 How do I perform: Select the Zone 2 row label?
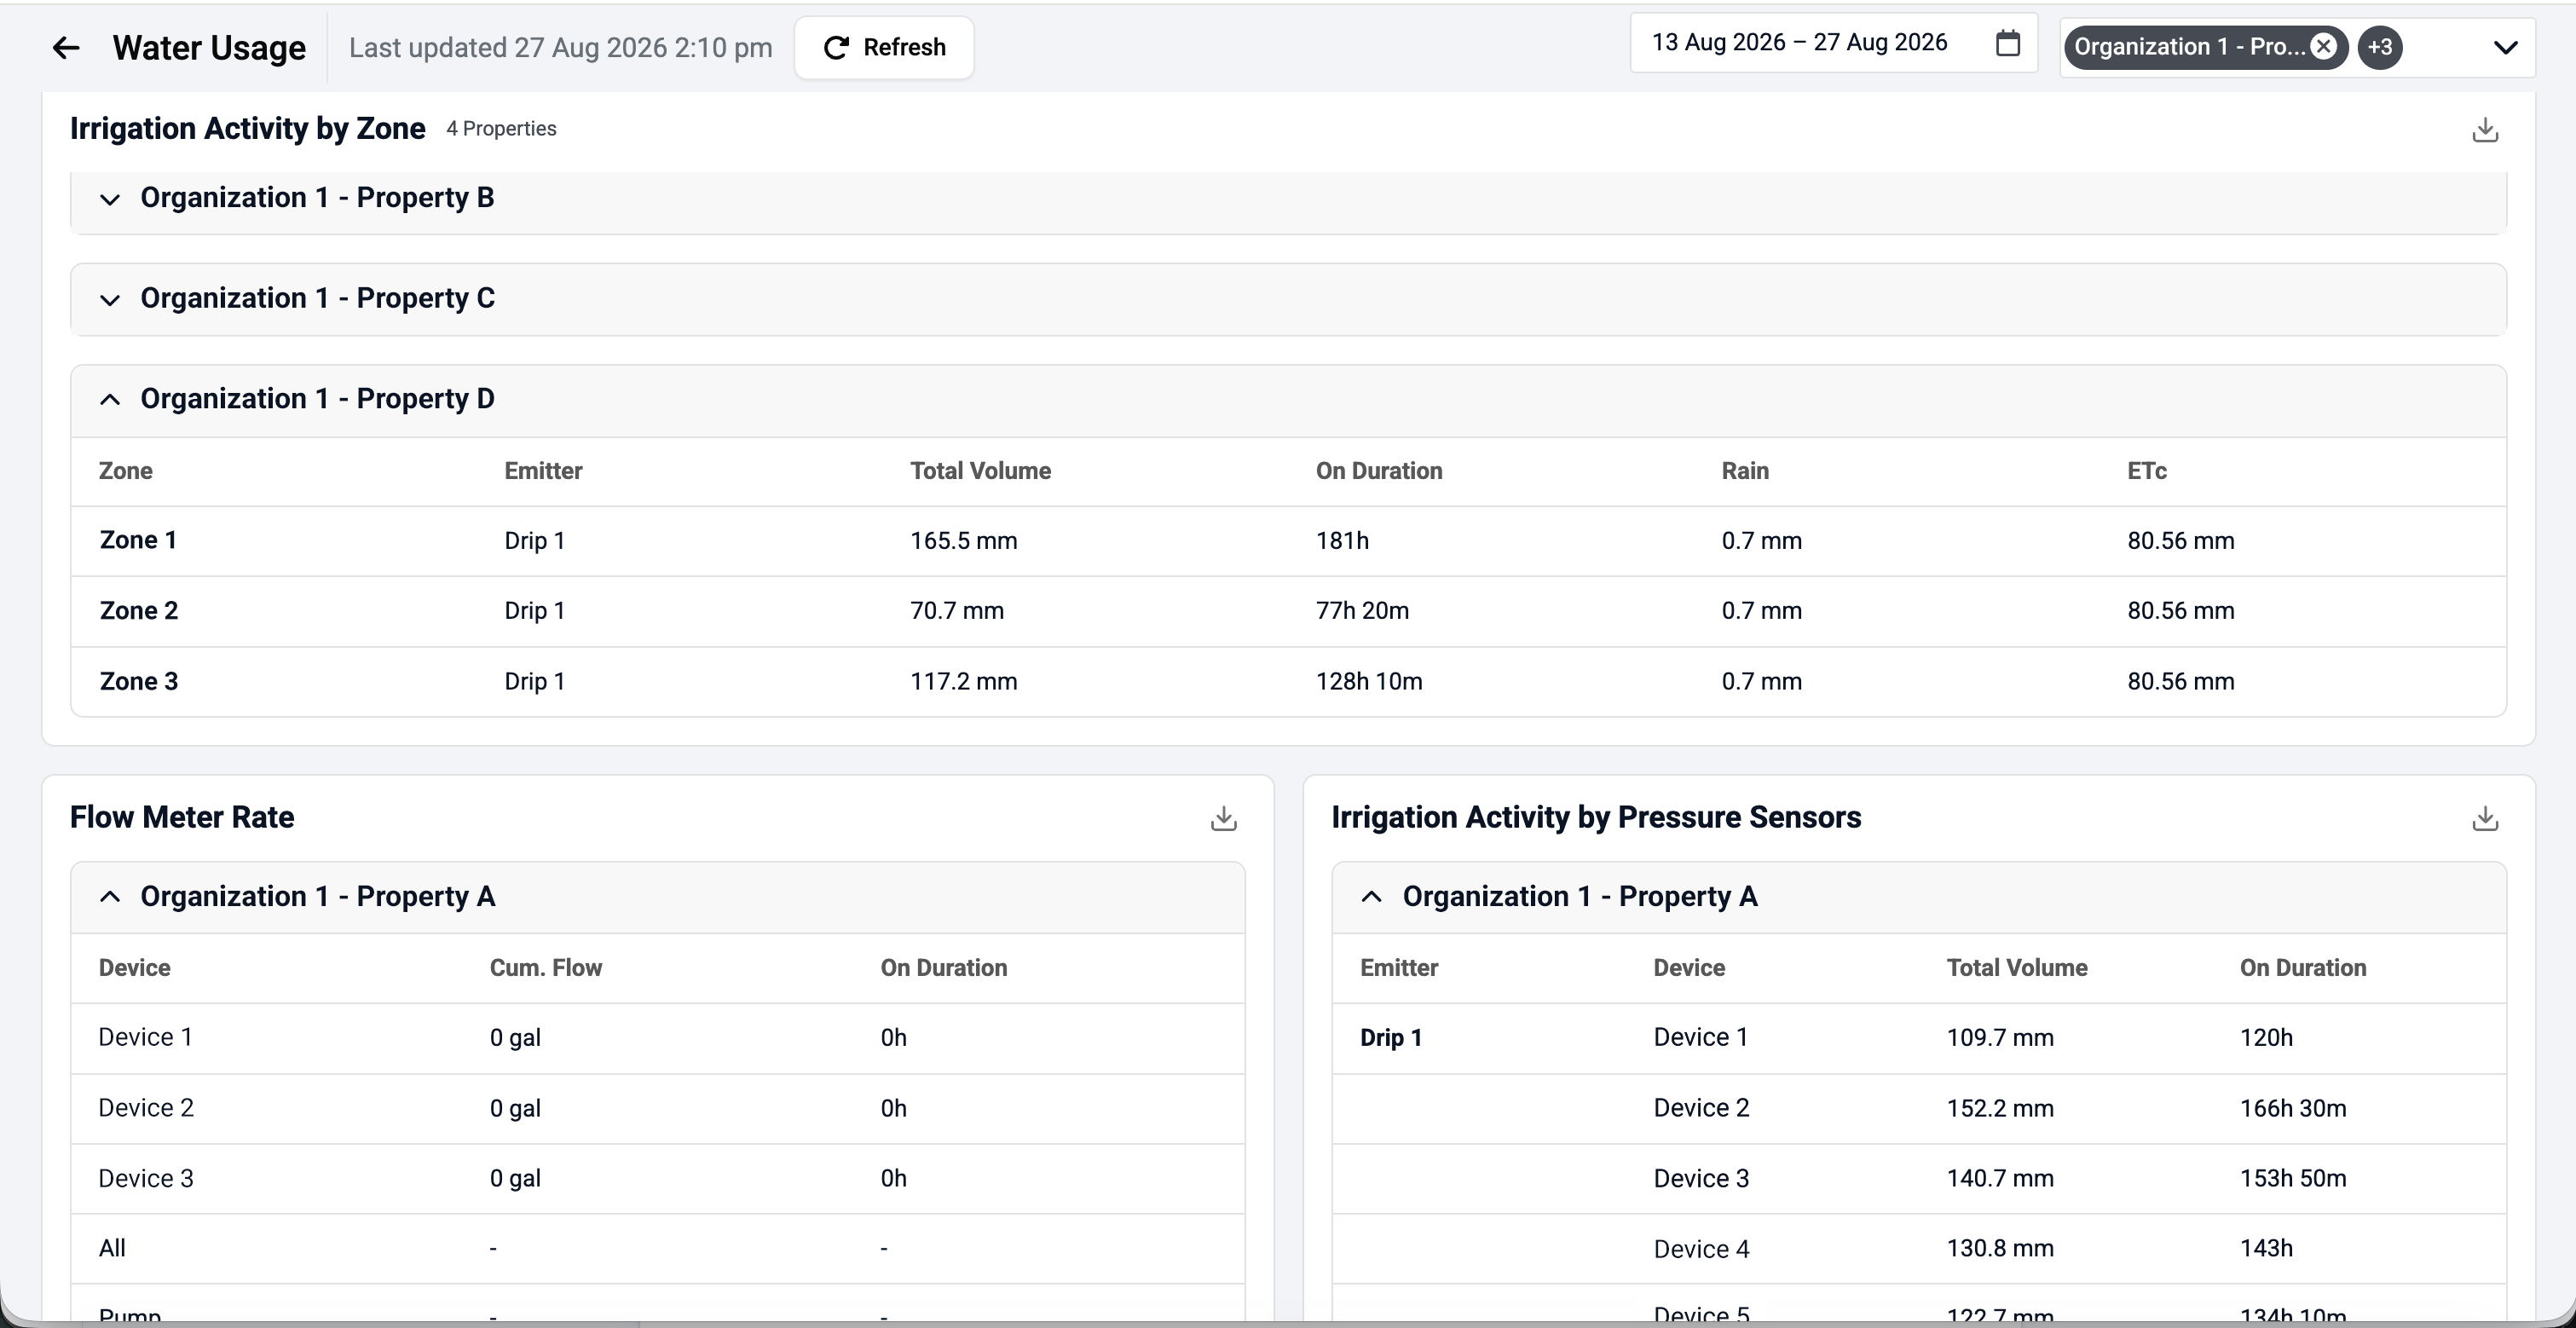139,611
